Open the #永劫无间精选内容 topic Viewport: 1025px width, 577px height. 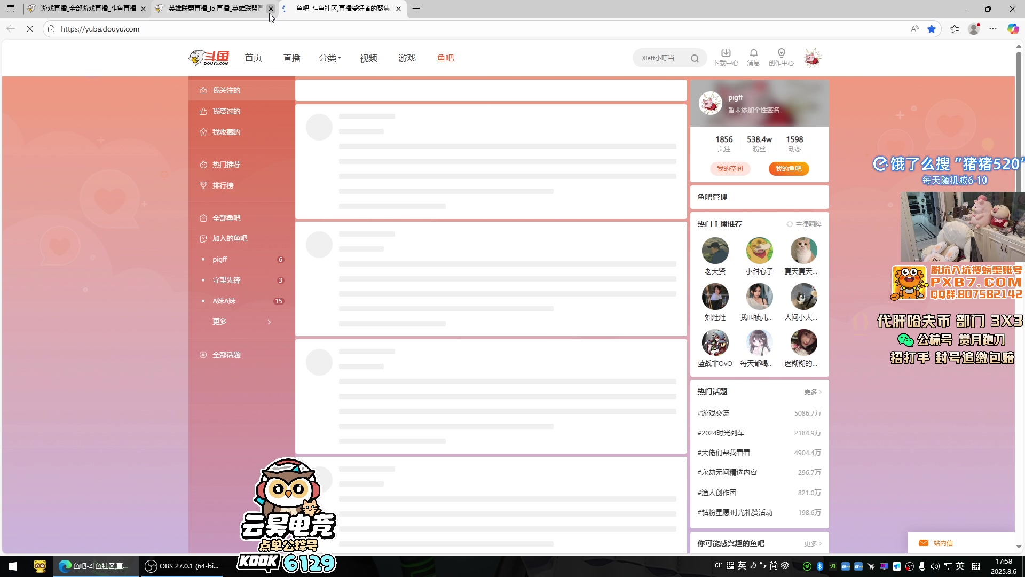click(x=727, y=473)
